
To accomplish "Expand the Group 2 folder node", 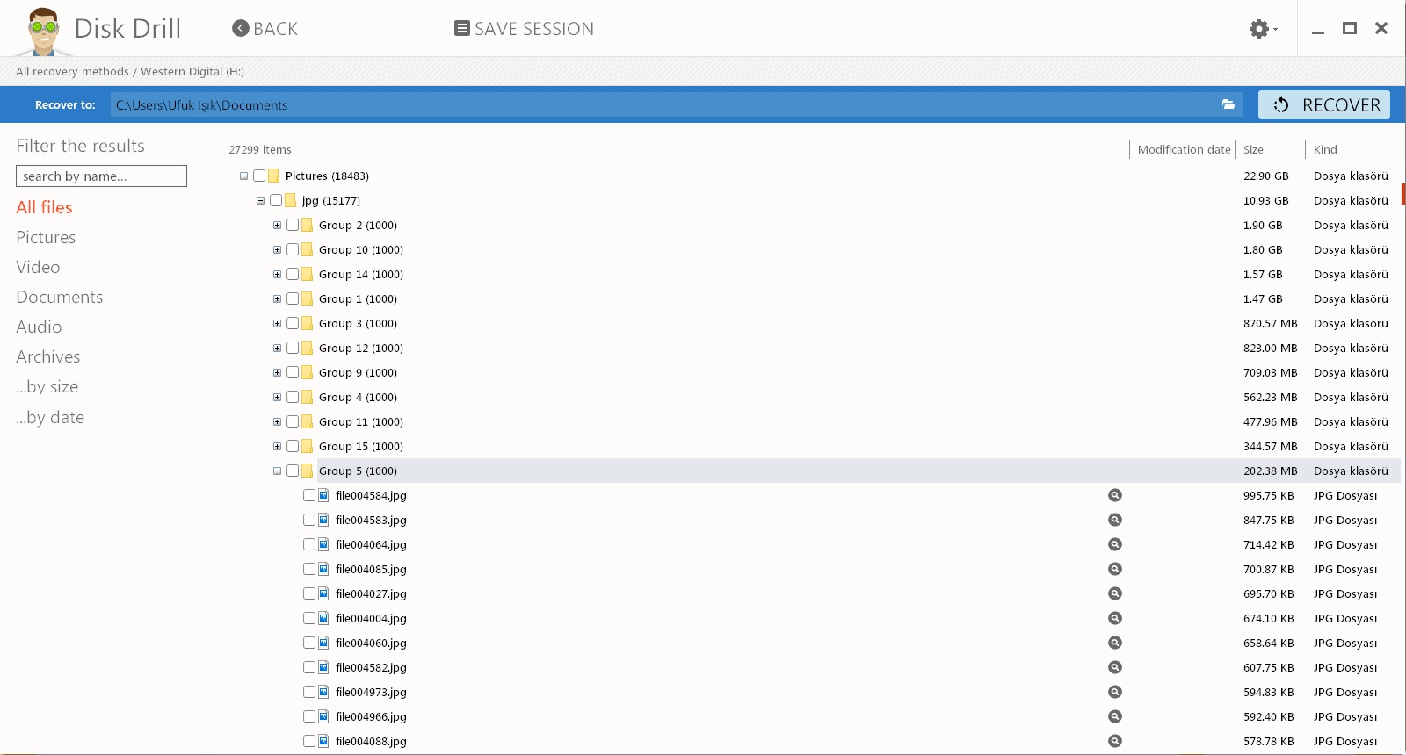I will (x=277, y=225).
